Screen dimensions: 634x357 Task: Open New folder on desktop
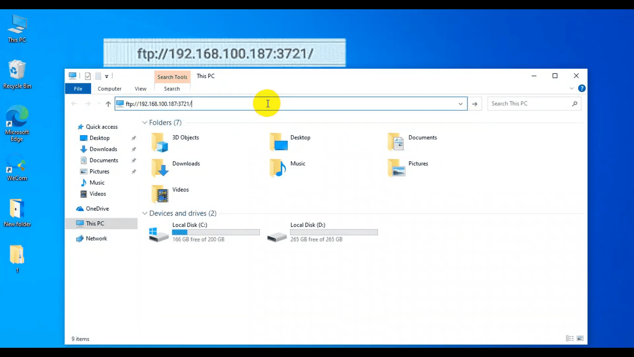tap(17, 213)
